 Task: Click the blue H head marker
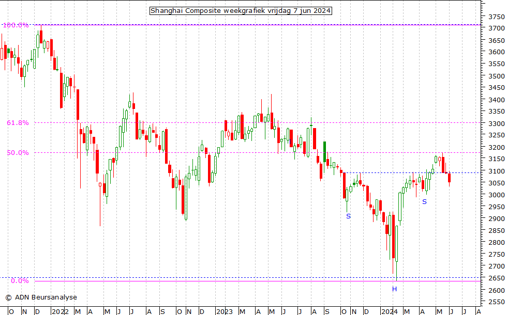point(394,289)
